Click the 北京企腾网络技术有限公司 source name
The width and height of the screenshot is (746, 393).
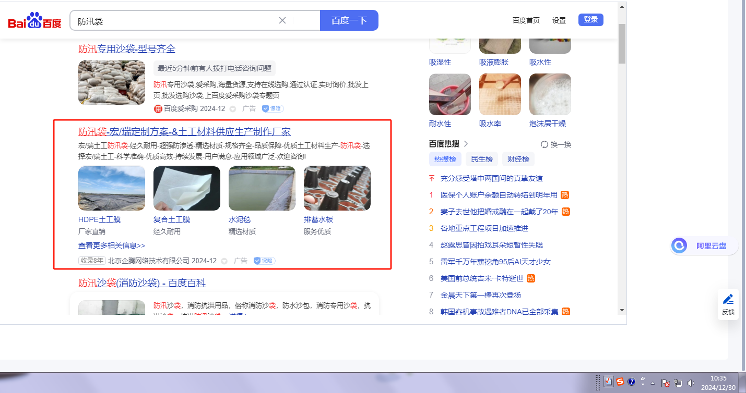pyautogui.click(x=149, y=261)
